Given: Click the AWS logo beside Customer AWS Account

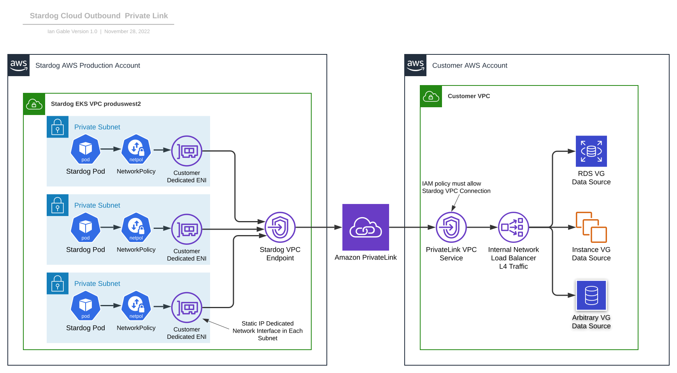Looking at the screenshot, I should click(416, 65).
